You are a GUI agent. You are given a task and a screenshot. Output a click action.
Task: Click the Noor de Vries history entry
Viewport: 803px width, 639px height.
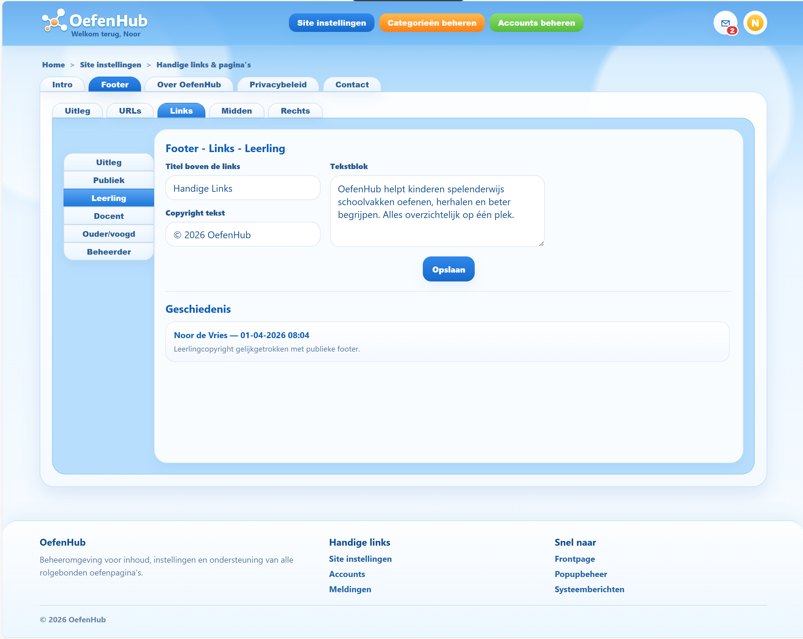tap(447, 341)
